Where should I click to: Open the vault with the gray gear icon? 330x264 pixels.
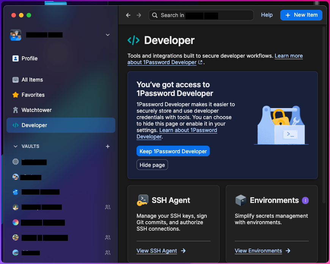coord(16,162)
